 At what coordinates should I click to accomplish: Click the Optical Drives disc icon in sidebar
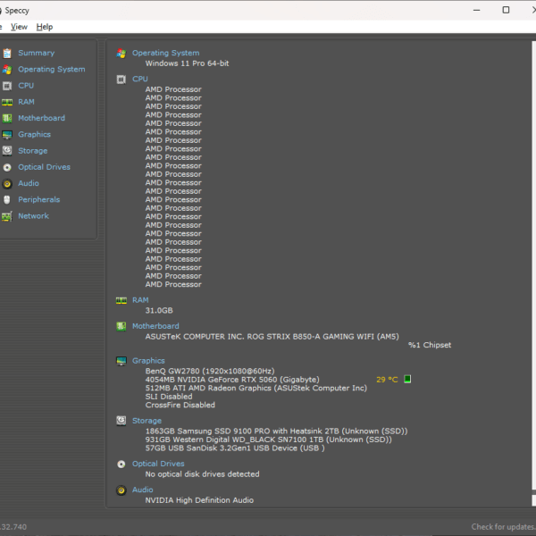(x=7, y=167)
